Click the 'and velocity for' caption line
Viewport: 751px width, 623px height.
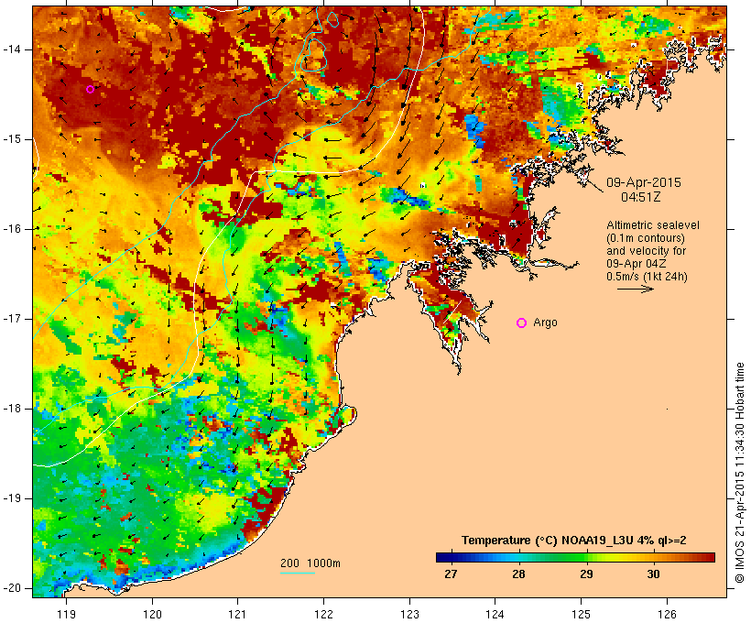tap(646, 251)
